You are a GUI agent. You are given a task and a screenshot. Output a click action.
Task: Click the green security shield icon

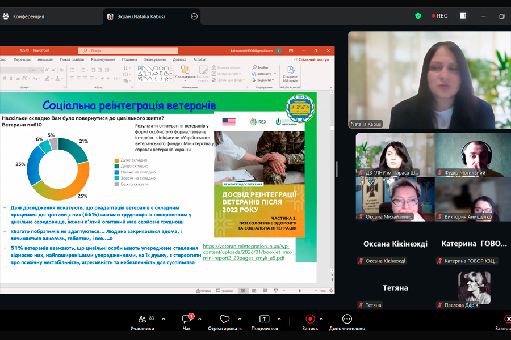[418, 16]
